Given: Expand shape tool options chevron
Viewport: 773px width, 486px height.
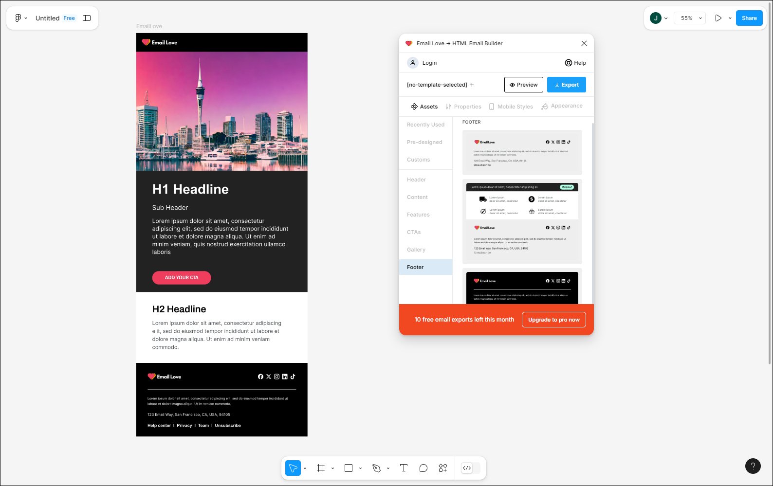Looking at the screenshot, I should pyautogui.click(x=360, y=468).
